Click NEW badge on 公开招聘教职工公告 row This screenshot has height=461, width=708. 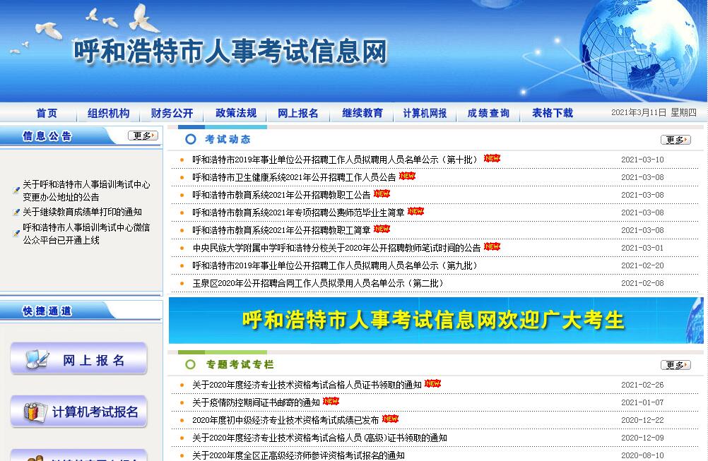(x=382, y=193)
